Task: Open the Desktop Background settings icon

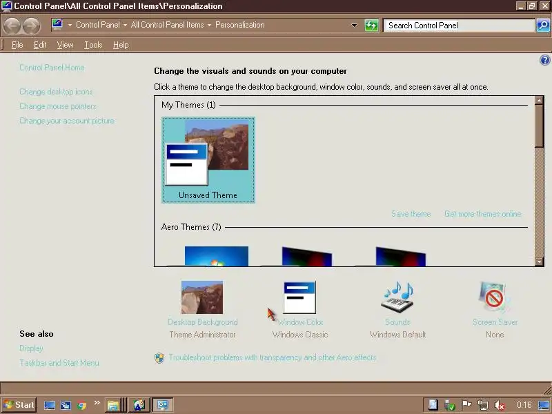Action: (x=202, y=297)
